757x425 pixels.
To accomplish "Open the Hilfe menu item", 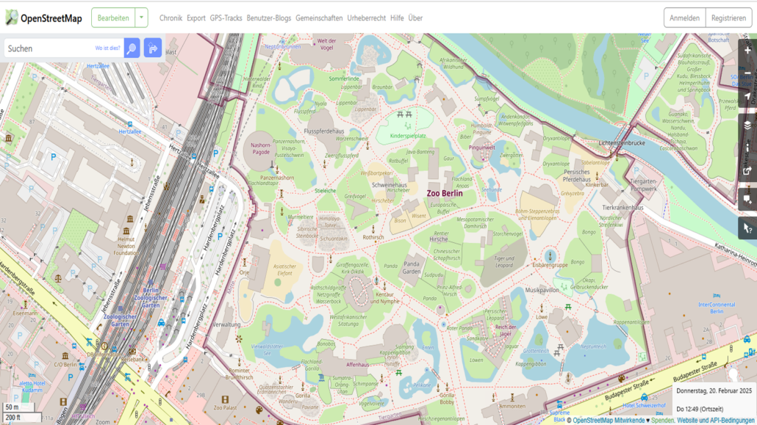I will point(397,18).
